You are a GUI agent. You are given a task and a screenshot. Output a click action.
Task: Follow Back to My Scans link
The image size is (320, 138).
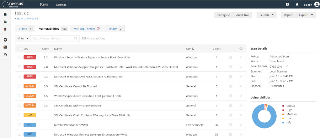[x=27, y=18]
